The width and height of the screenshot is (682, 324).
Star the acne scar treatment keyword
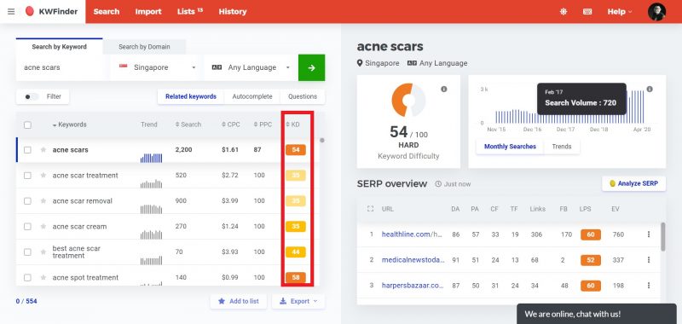[x=43, y=176]
